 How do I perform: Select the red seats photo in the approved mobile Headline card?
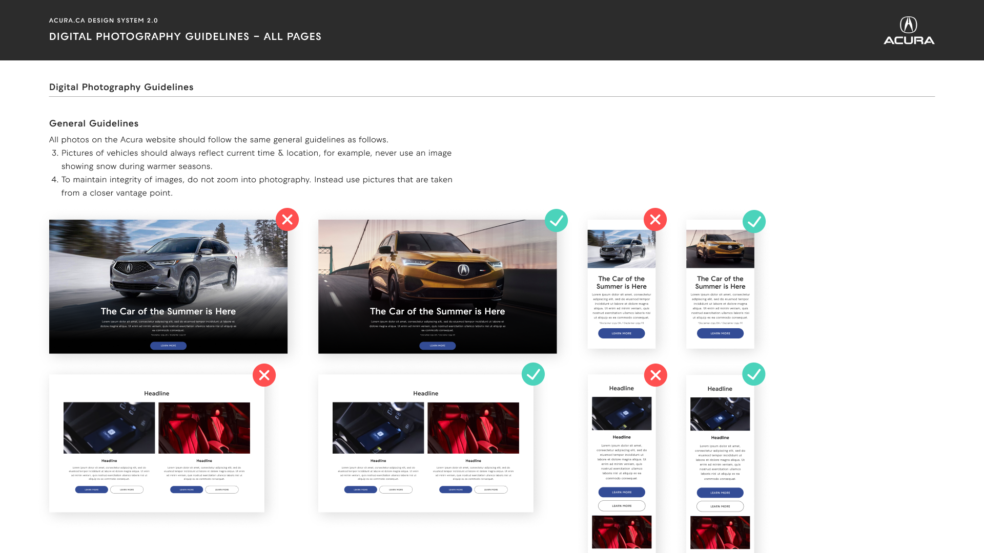[720, 533]
